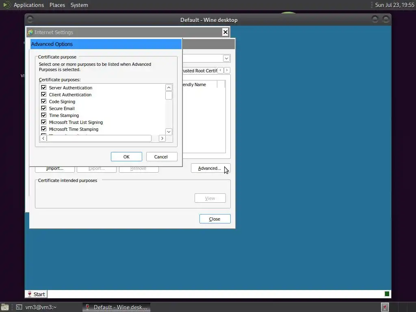Click the up arrow of purposes list scrollbar
This screenshot has height=312, width=416.
tap(169, 88)
